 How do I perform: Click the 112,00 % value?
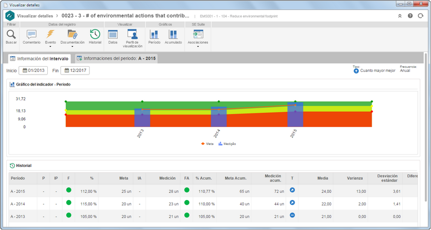coord(89,191)
